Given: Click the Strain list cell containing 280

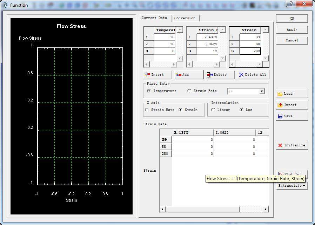Looking at the screenshot, I should [x=250, y=51].
